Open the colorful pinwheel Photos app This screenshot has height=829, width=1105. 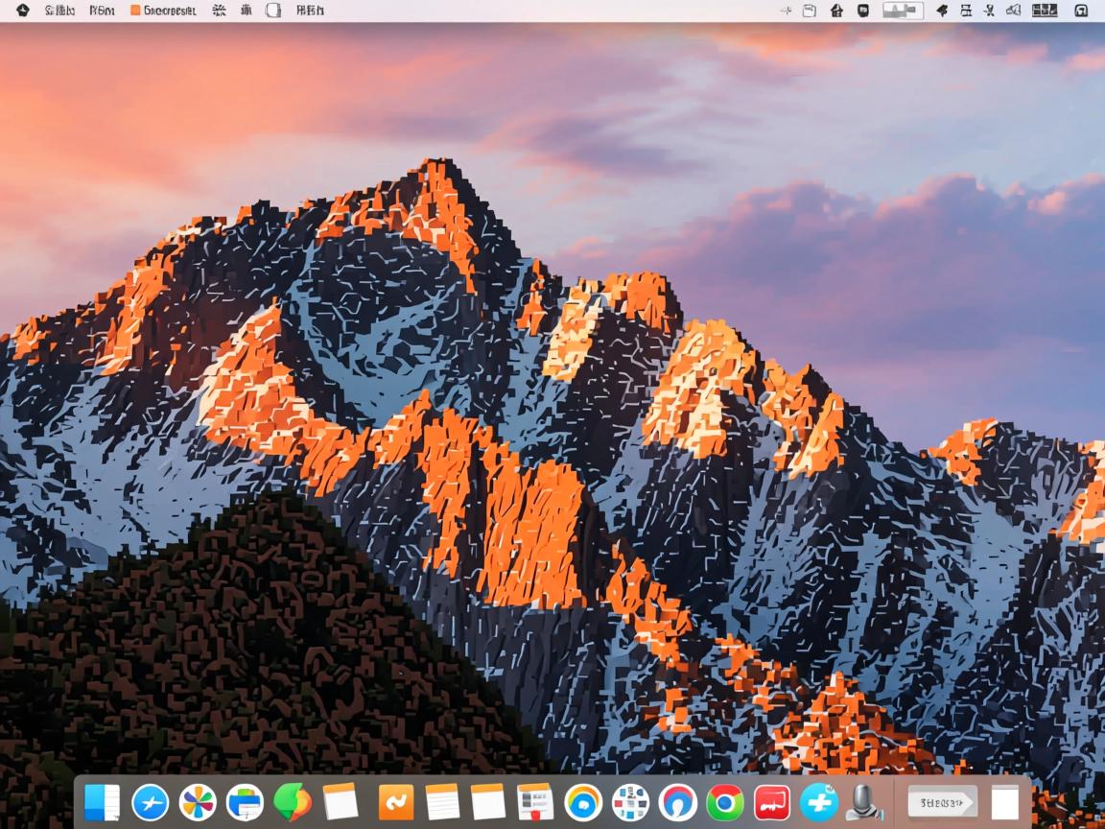198,802
